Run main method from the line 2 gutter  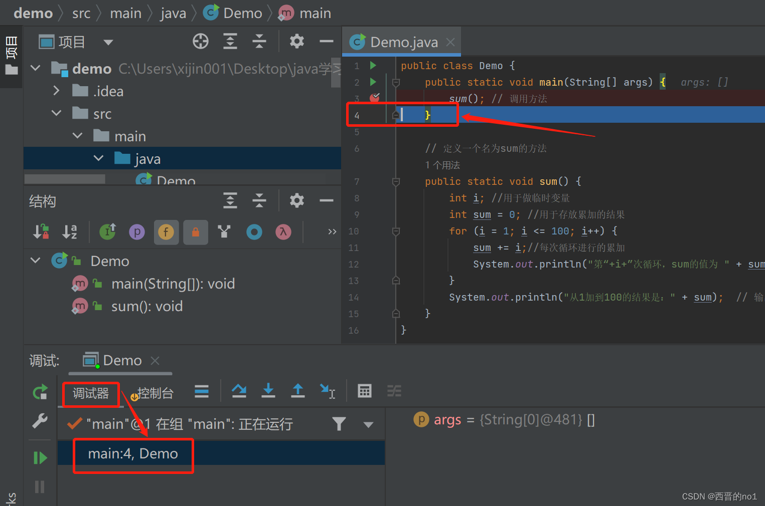coord(373,82)
